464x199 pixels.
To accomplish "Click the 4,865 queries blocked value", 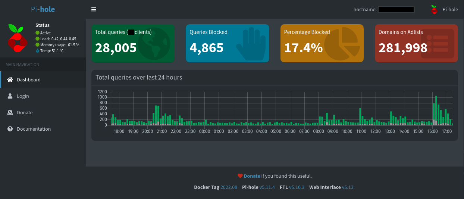I will tap(207, 48).
